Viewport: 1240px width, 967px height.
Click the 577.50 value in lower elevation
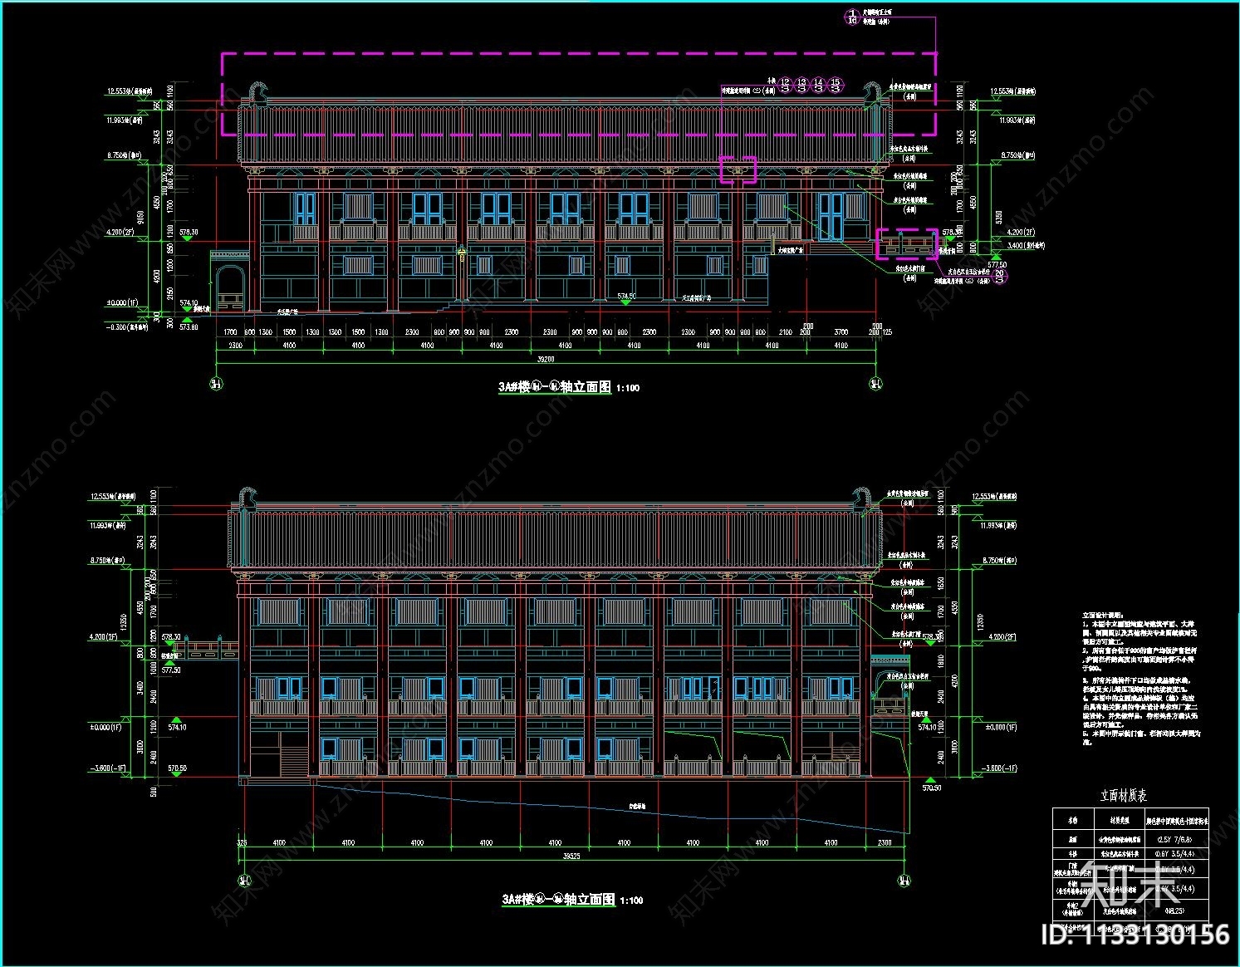[172, 670]
